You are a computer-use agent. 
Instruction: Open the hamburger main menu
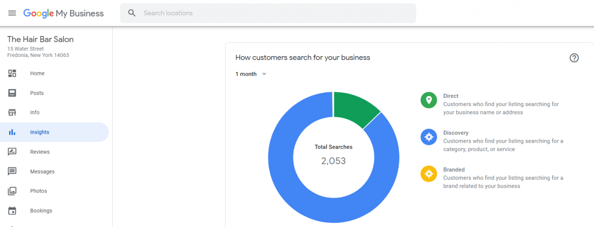(x=12, y=13)
